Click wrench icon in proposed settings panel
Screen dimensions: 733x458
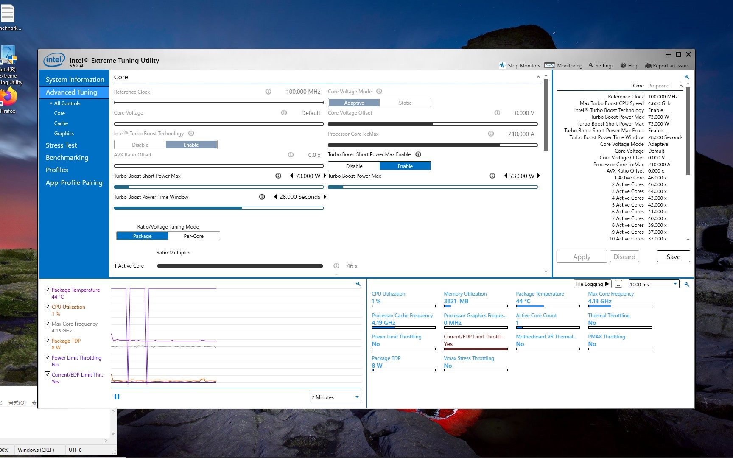687,77
